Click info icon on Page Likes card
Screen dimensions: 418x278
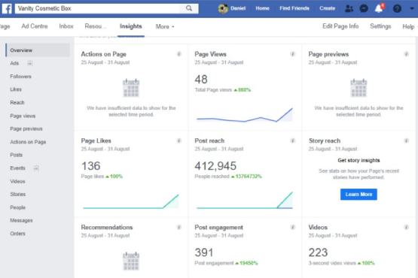[179, 141]
